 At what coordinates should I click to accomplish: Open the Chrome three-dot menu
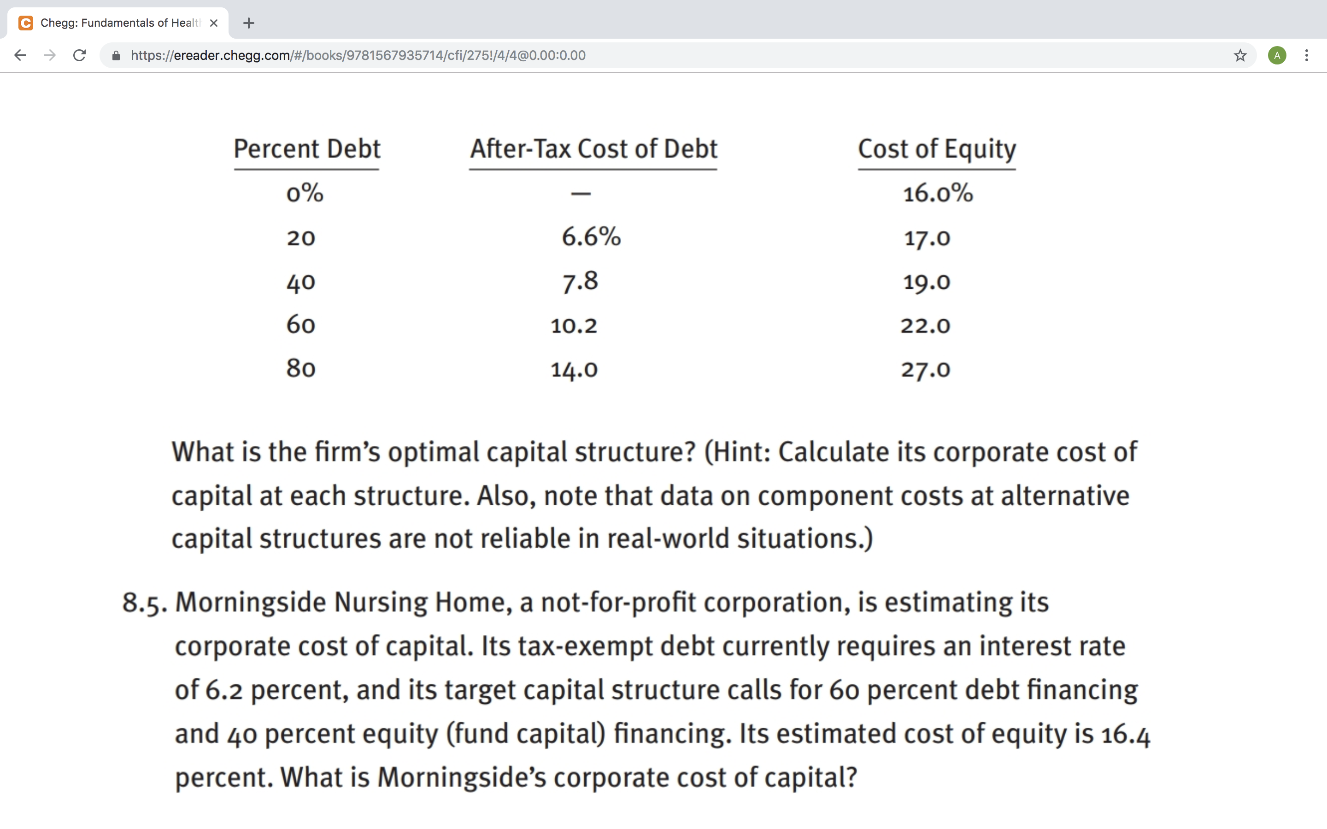(x=1307, y=55)
